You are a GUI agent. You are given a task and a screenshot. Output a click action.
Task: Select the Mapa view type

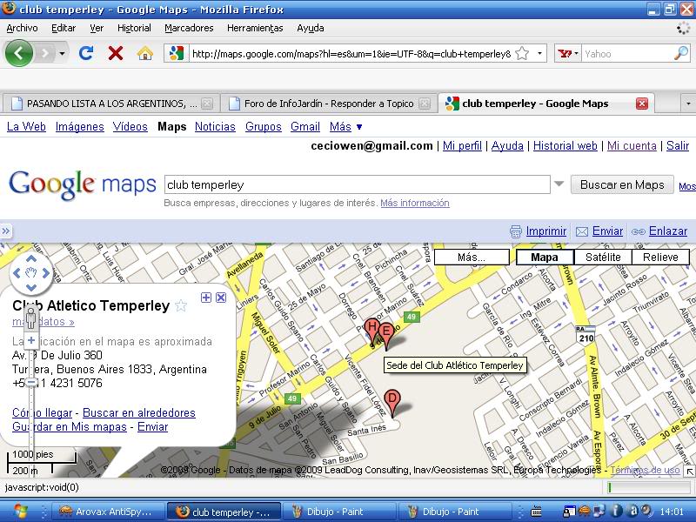point(545,257)
